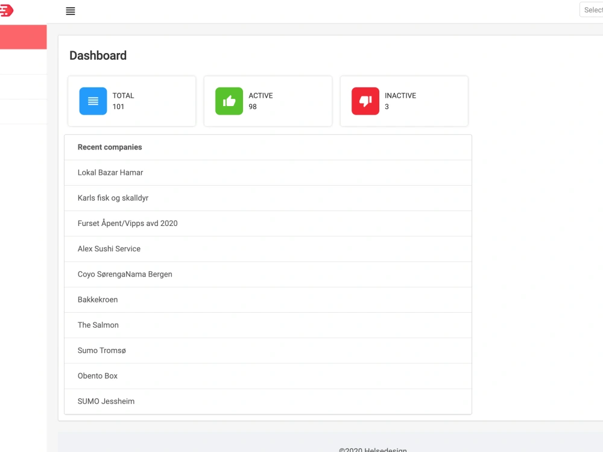Open the Active 98 card
This screenshot has height=452, width=603.
click(268, 101)
